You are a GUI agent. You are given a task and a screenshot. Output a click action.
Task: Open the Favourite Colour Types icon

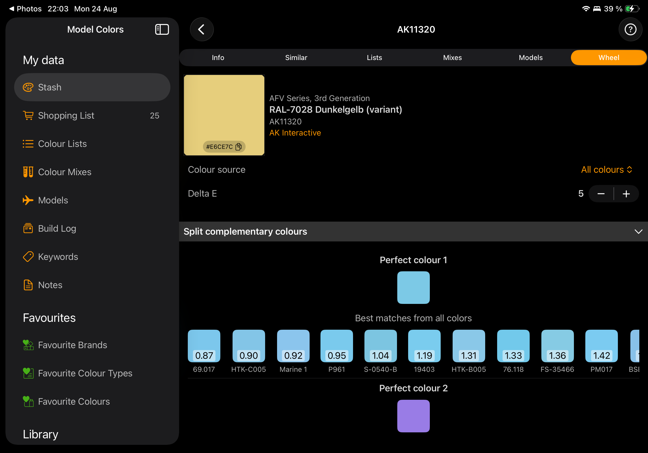(x=28, y=373)
